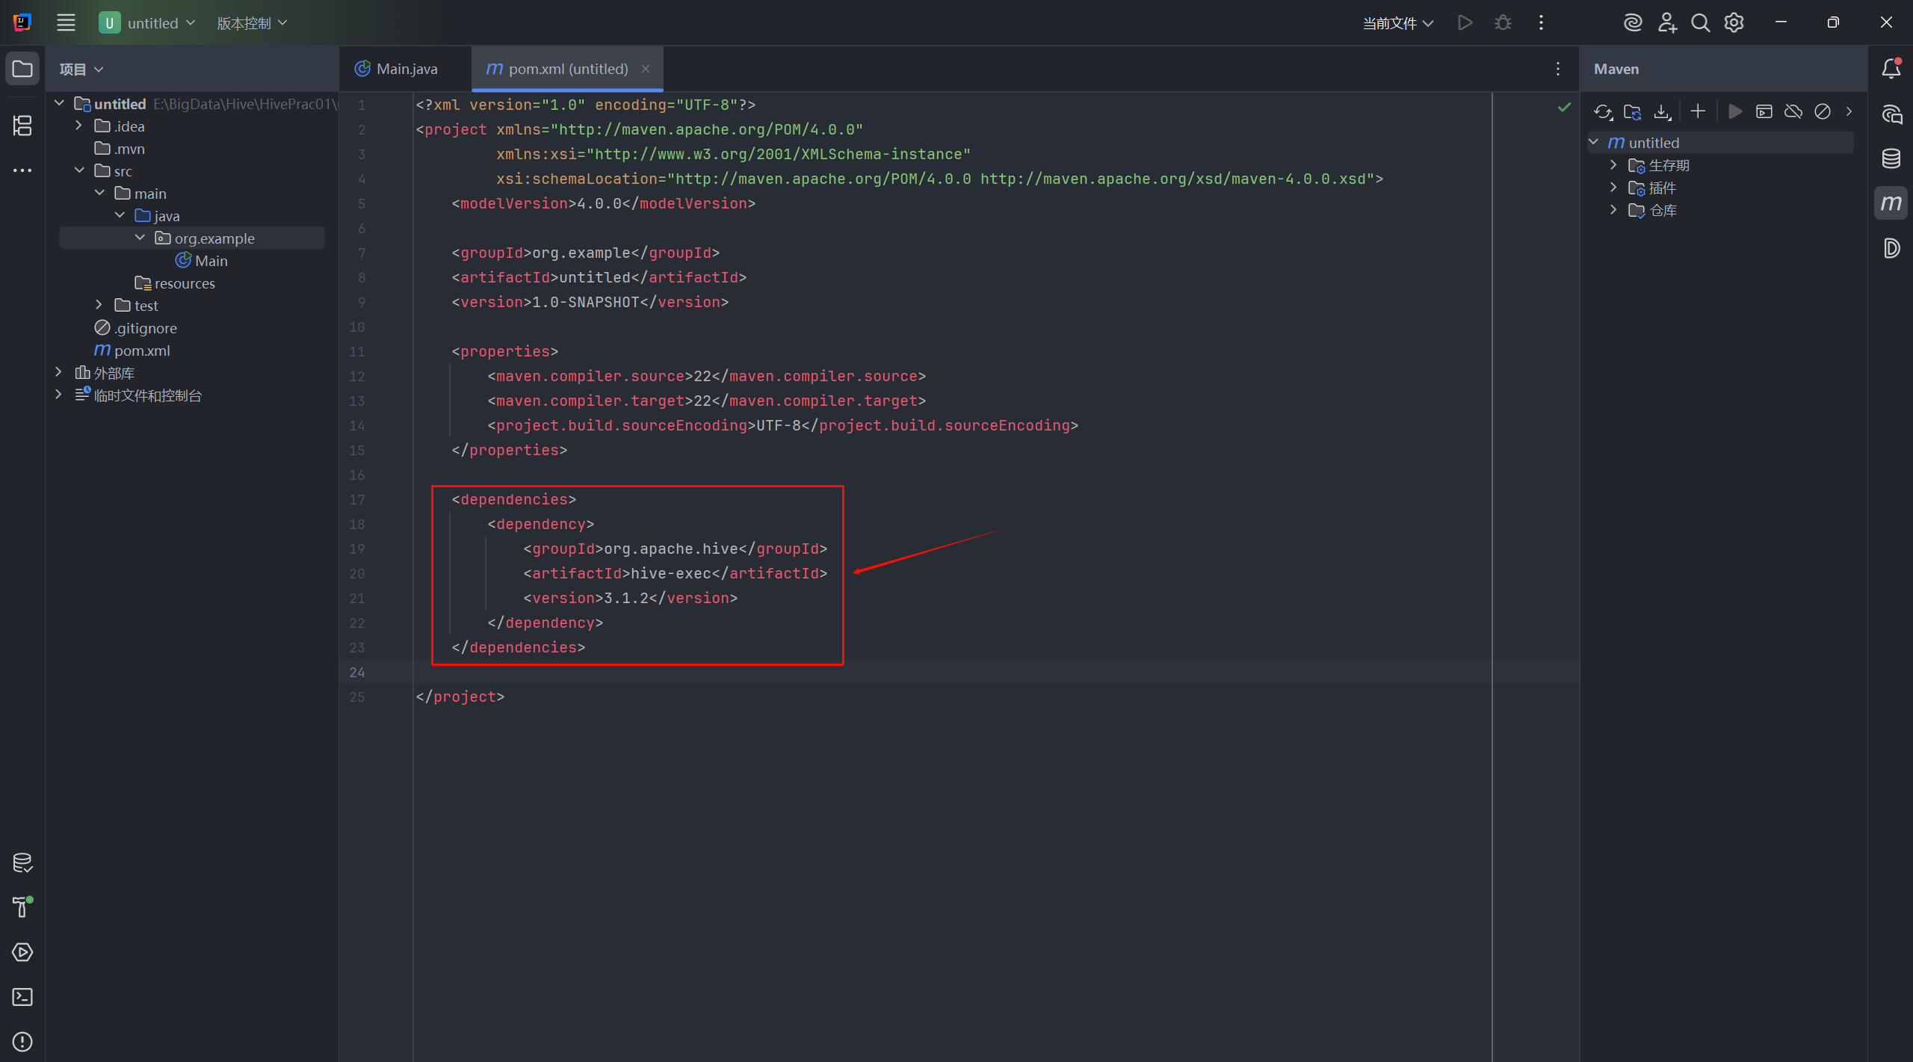Open the untitled project selector
Image resolution: width=1913 pixels, height=1062 pixels.
point(148,23)
